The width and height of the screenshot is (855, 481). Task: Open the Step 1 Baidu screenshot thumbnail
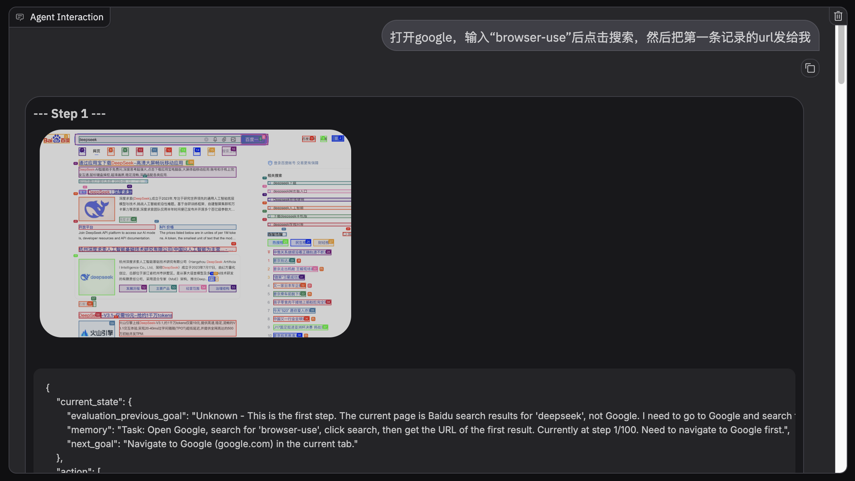pos(195,233)
